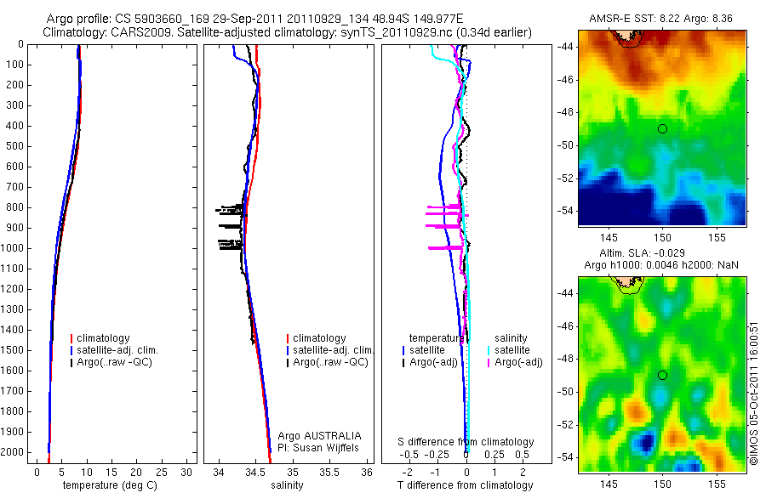Viewport: 766px width, 493px height.
Task: Click the salinity legend heading in difference panel
Action: point(511,338)
